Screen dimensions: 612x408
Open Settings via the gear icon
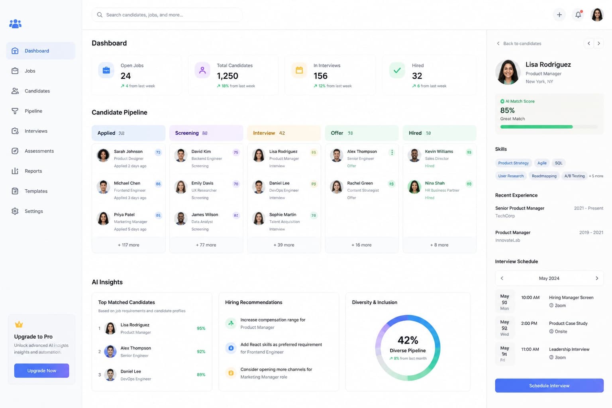pyautogui.click(x=15, y=211)
